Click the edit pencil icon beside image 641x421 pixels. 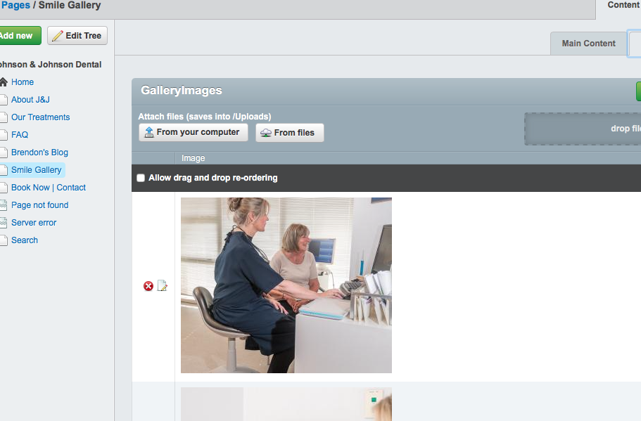(163, 286)
